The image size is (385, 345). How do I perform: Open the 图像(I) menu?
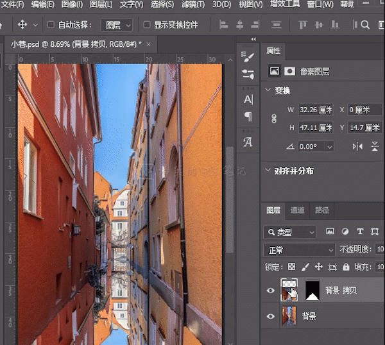pos(72,4)
